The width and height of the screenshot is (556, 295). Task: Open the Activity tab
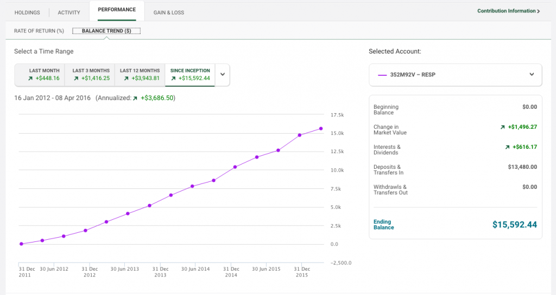(69, 12)
